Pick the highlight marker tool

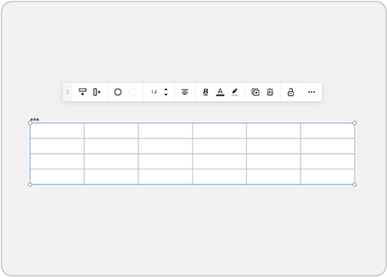[235, 92]
